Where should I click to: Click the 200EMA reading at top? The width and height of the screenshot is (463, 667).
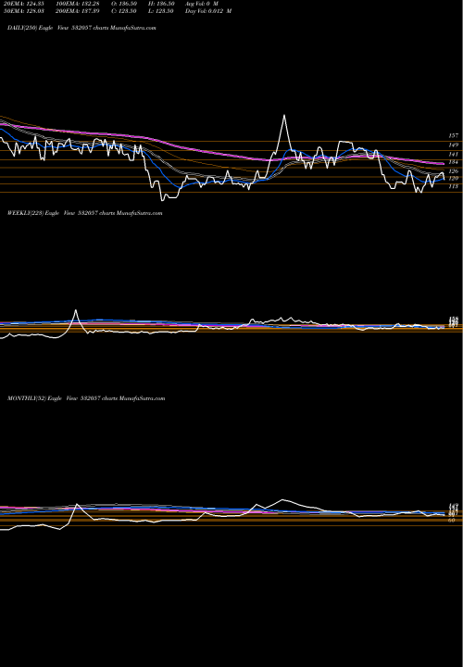click(x=80, y=11)
